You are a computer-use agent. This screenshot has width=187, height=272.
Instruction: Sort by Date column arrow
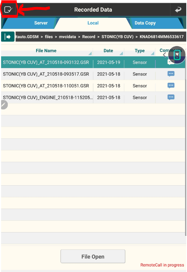121,53
